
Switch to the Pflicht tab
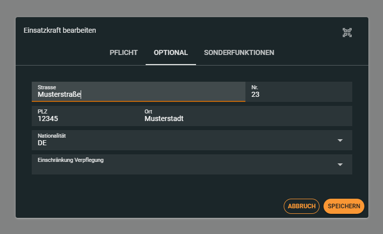tap(123, 53)
